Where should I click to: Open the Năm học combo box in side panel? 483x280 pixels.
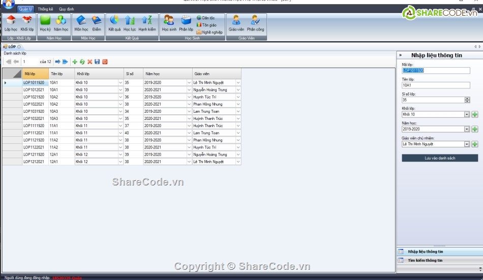(467, 129)
